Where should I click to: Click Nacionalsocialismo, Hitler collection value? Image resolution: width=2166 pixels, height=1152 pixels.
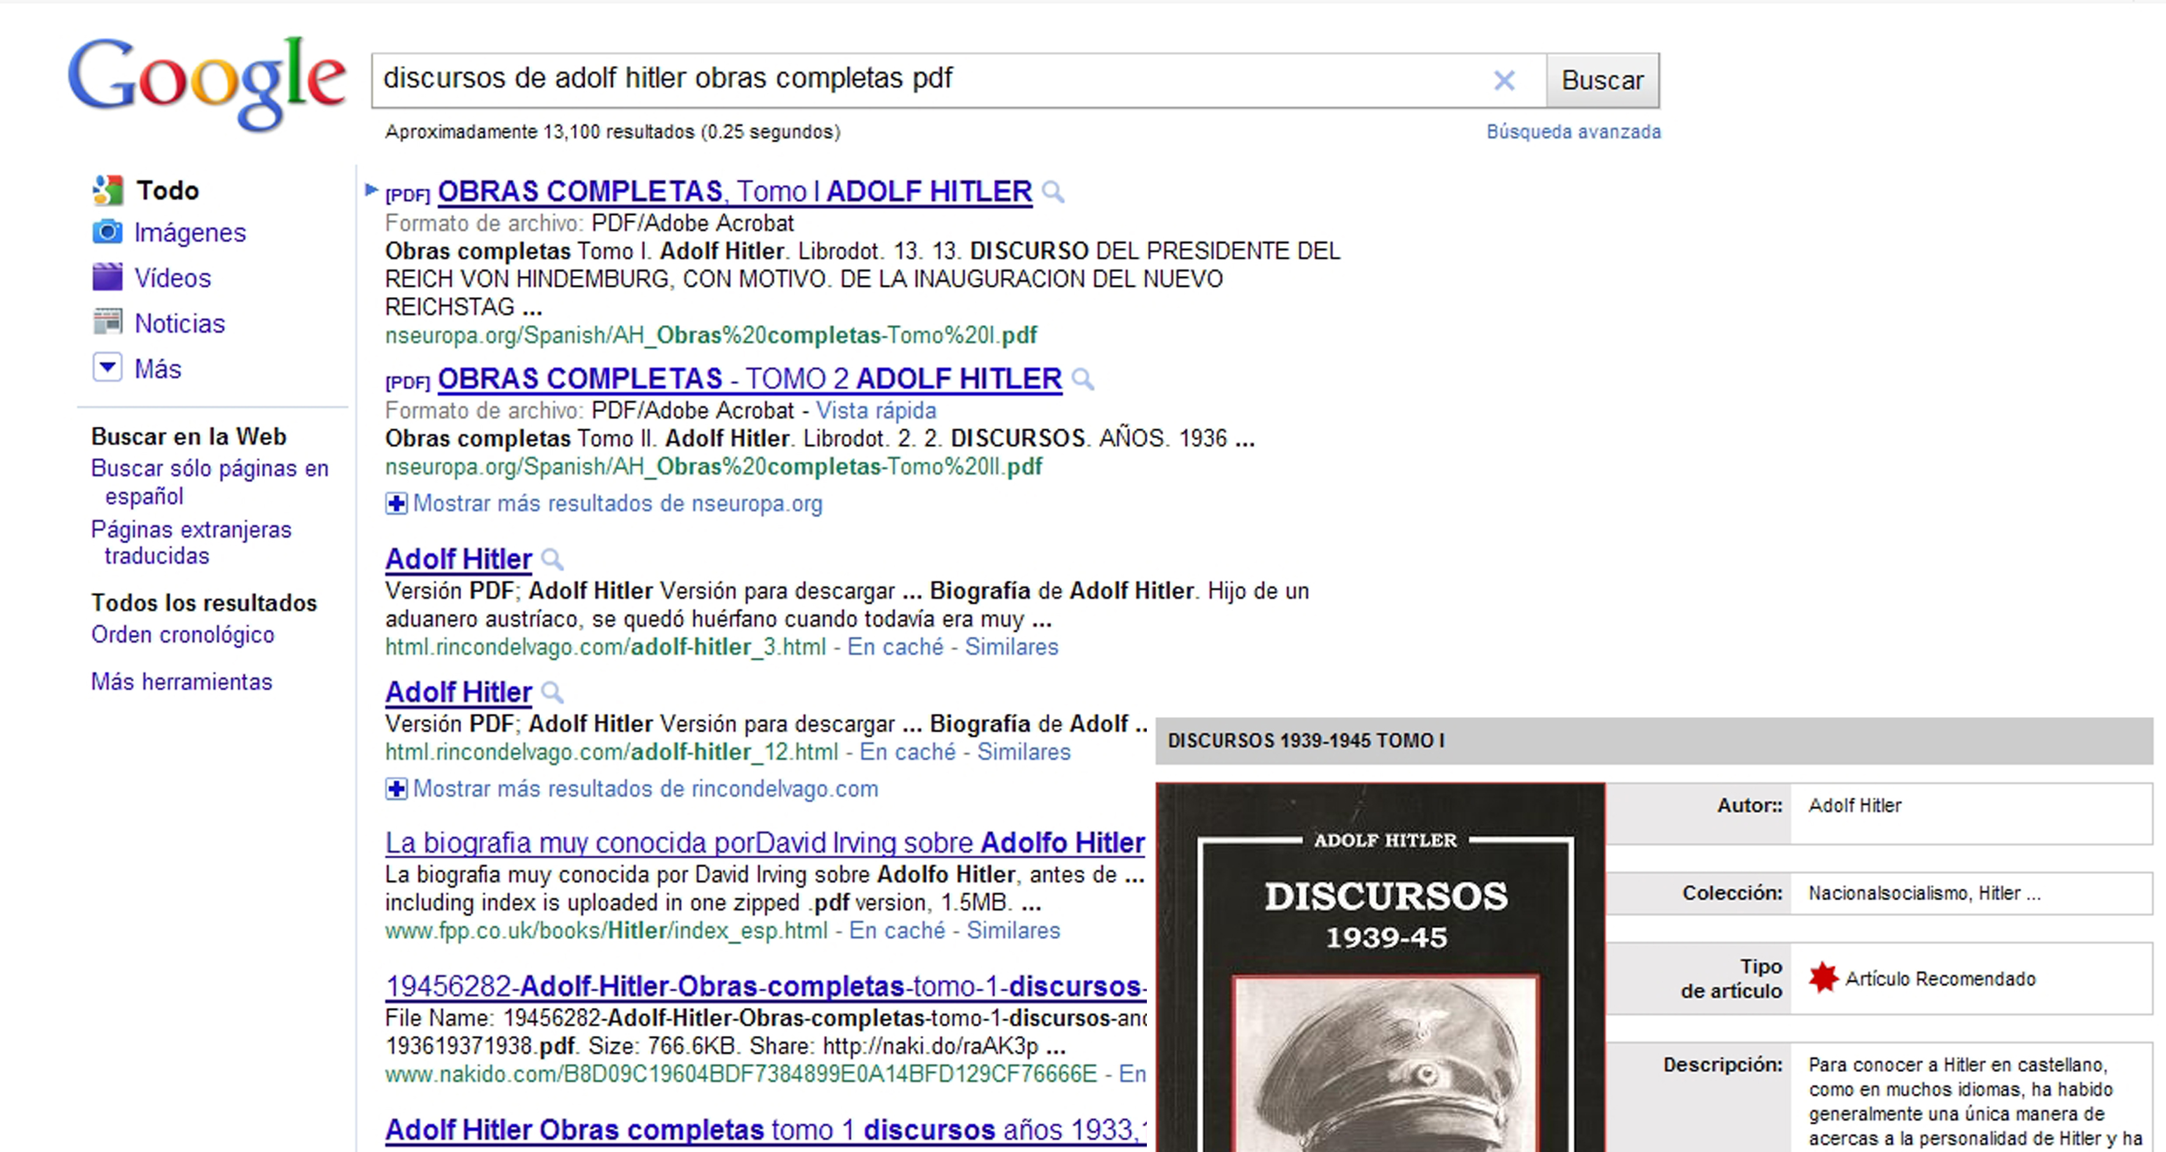point(1925,893)
